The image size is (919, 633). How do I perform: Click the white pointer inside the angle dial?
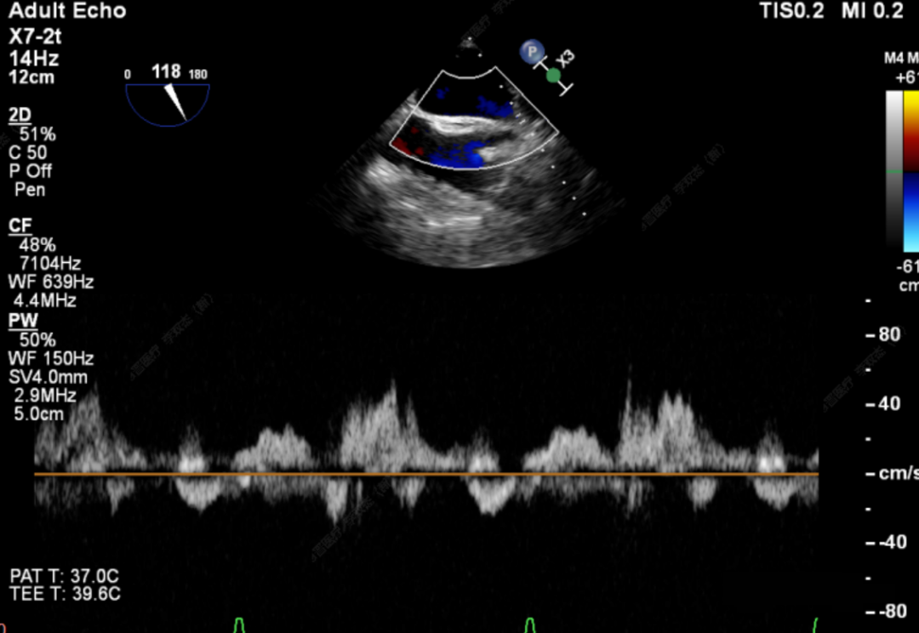coord(177,102)
